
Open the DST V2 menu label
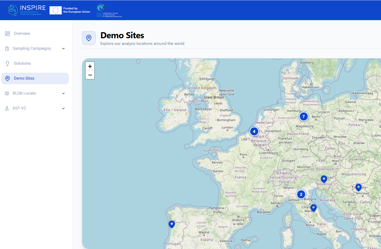tap(19, 108)
